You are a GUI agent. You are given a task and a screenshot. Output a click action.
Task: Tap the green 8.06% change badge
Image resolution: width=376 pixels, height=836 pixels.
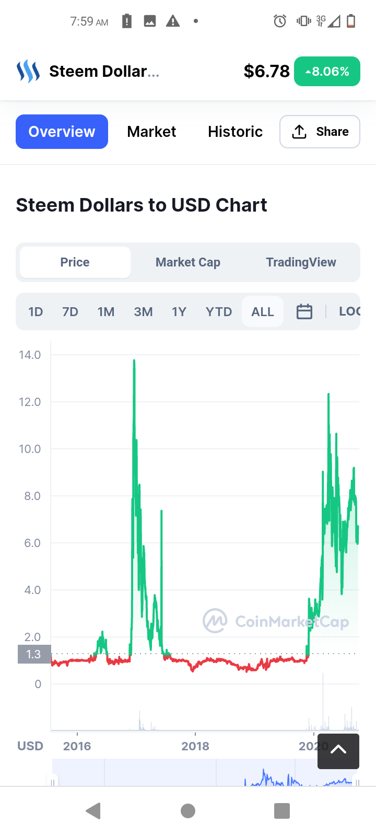click(327, 72)
